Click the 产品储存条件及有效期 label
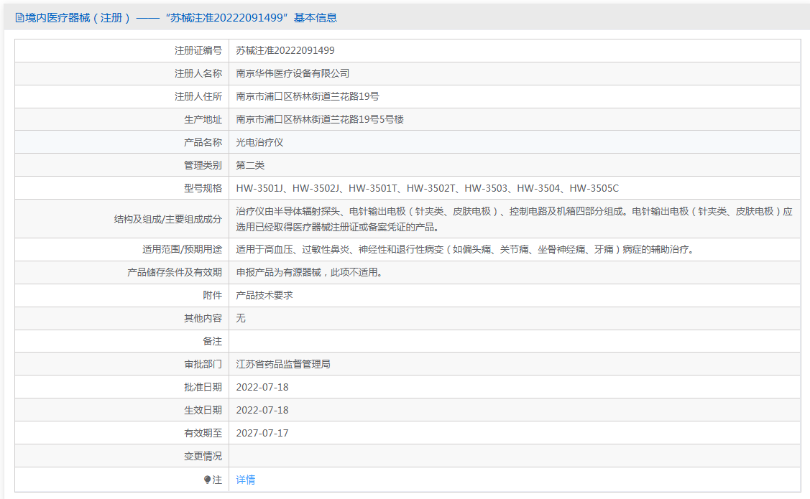Image resolution: width=810 pixels, height=499 pixels. 175,272
